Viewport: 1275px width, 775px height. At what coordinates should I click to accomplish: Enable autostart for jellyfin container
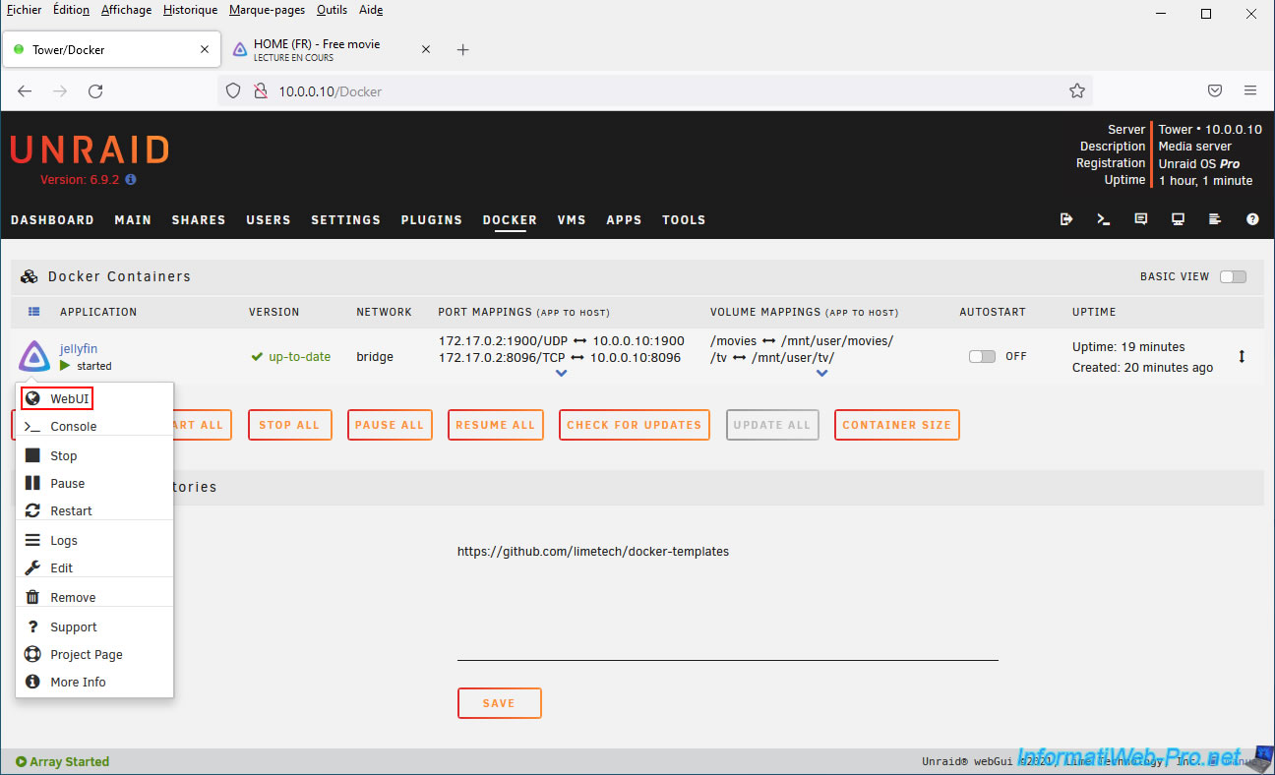pos(982,357)
